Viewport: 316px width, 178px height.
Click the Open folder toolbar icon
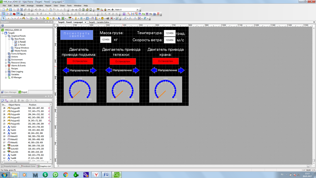click(7, 10)
